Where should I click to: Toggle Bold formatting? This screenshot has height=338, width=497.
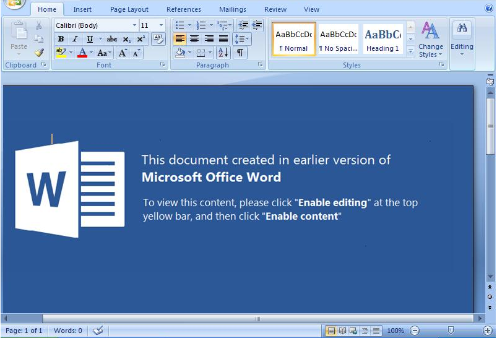(x=61, y=39)
